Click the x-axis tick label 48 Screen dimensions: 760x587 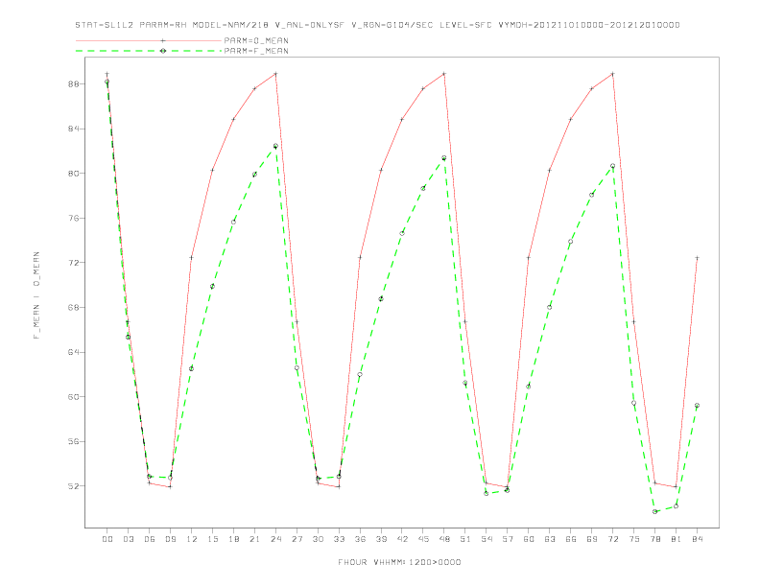[444, 539]
